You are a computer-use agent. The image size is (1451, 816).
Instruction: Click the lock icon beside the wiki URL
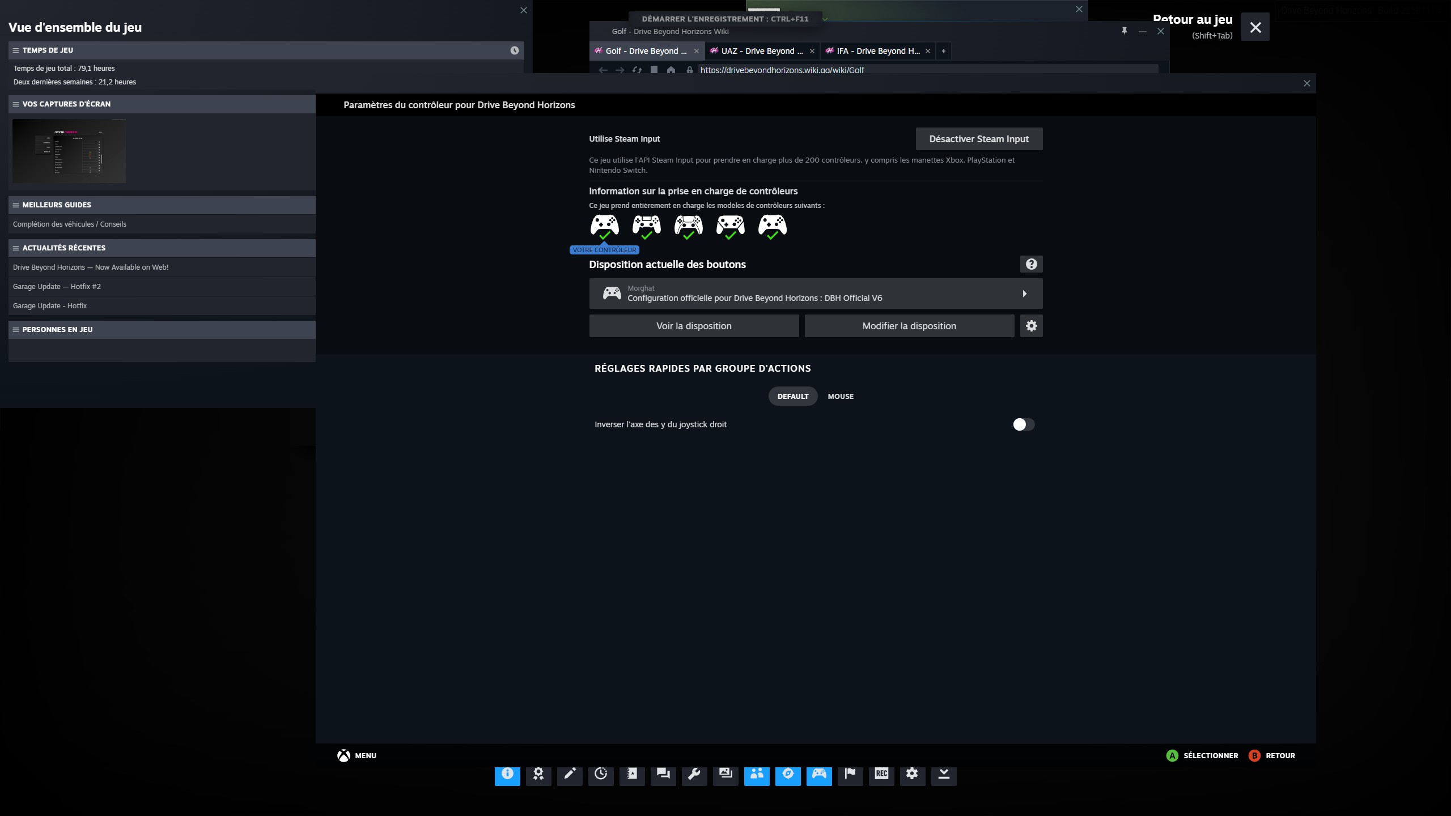[x=690, y=70]
